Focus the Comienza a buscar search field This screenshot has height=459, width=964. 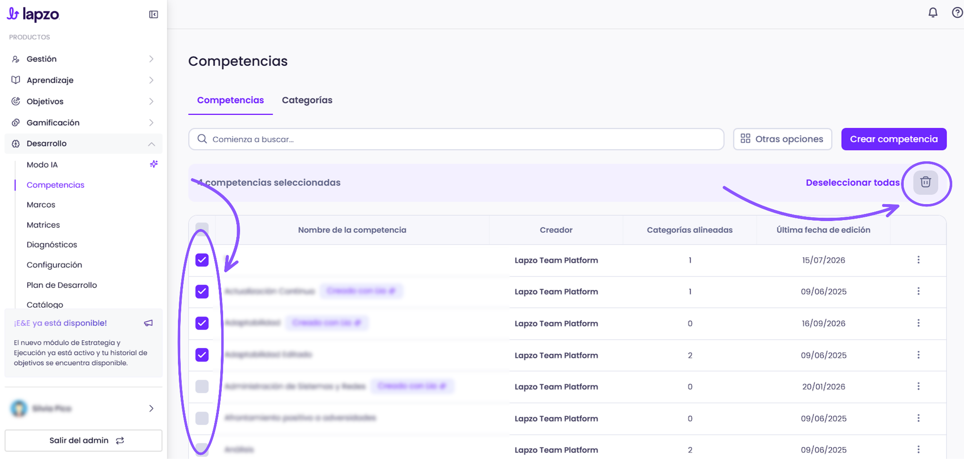[x=456, y=139]
